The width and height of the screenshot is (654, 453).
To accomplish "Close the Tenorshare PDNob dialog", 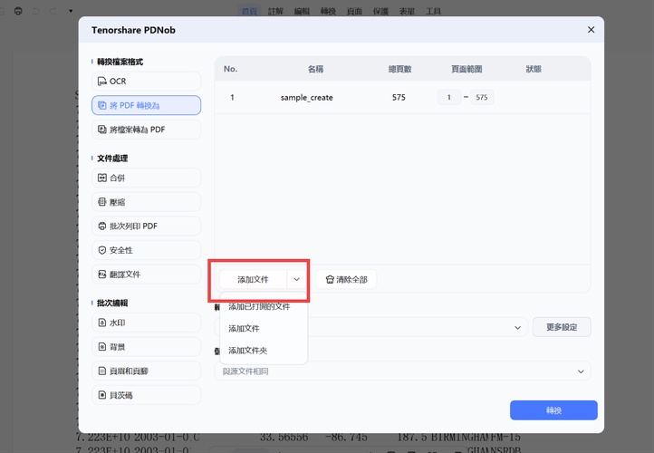I will click(591, 30).
